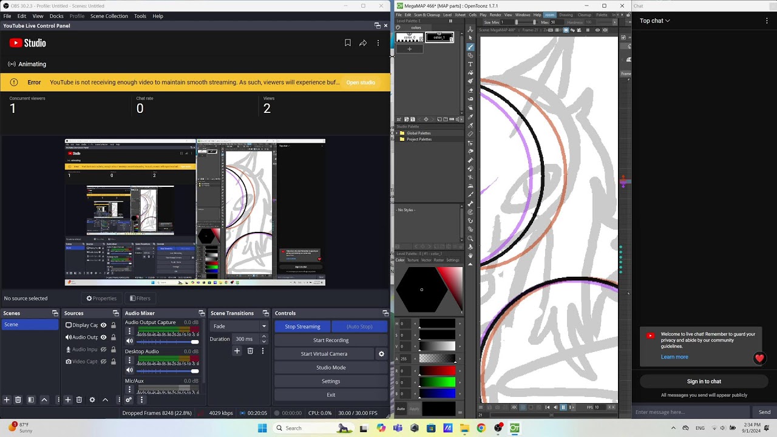Open the YouTube panel three-dot menu
The height and width of the screenshot is (437, 777).
tap(378, 43)
